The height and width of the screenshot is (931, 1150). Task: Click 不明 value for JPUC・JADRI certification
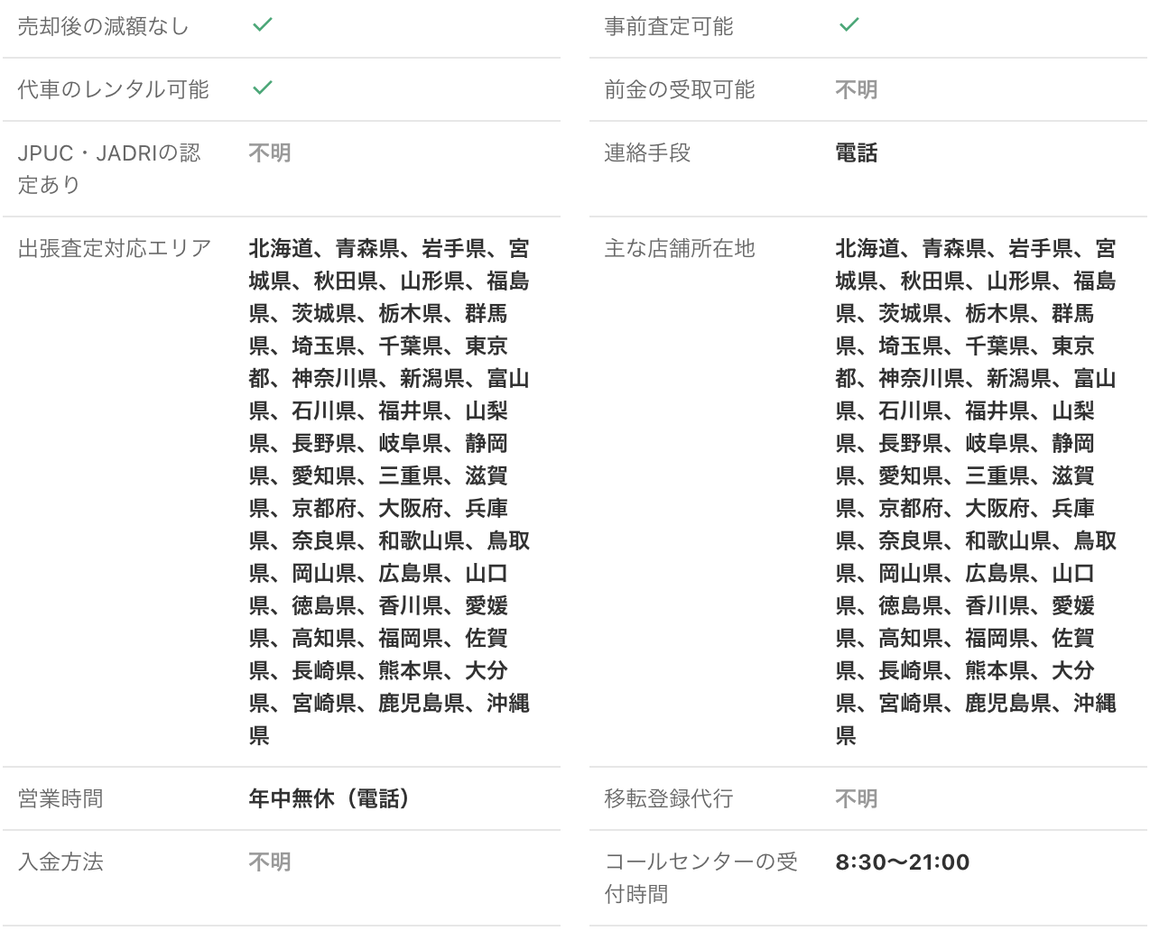(269, 152)
